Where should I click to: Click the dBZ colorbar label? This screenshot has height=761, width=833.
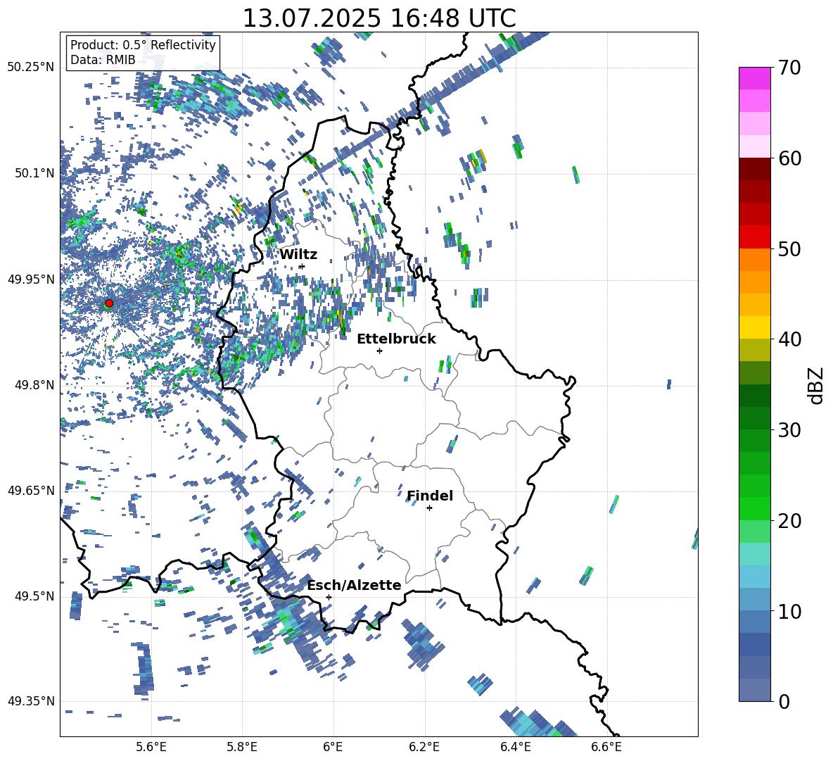click(815, 385)
